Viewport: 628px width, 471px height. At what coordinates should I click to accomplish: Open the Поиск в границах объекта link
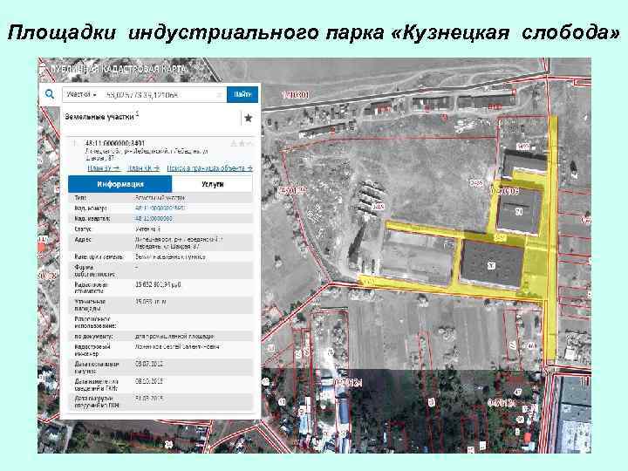coord(209,168)
